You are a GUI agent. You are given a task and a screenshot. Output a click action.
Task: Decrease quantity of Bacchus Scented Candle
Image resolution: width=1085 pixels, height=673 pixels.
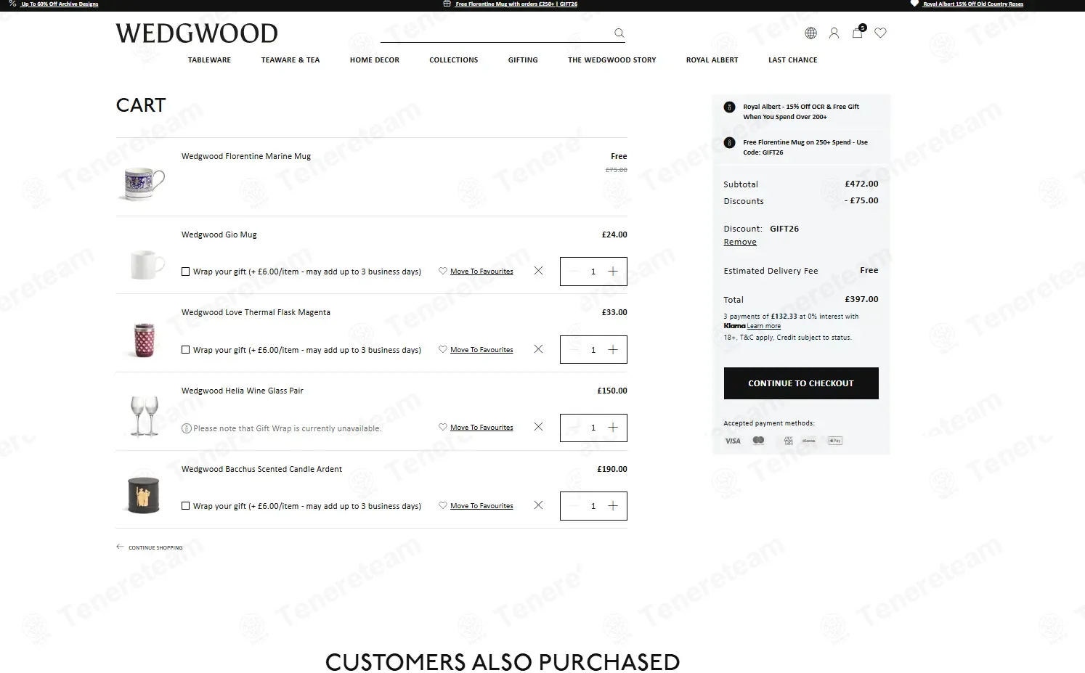[574, 506]
